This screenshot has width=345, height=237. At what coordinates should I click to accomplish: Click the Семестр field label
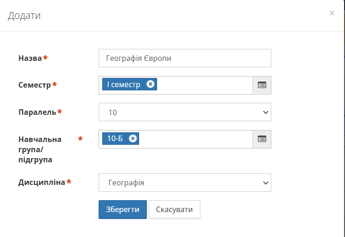click(35, 85)
